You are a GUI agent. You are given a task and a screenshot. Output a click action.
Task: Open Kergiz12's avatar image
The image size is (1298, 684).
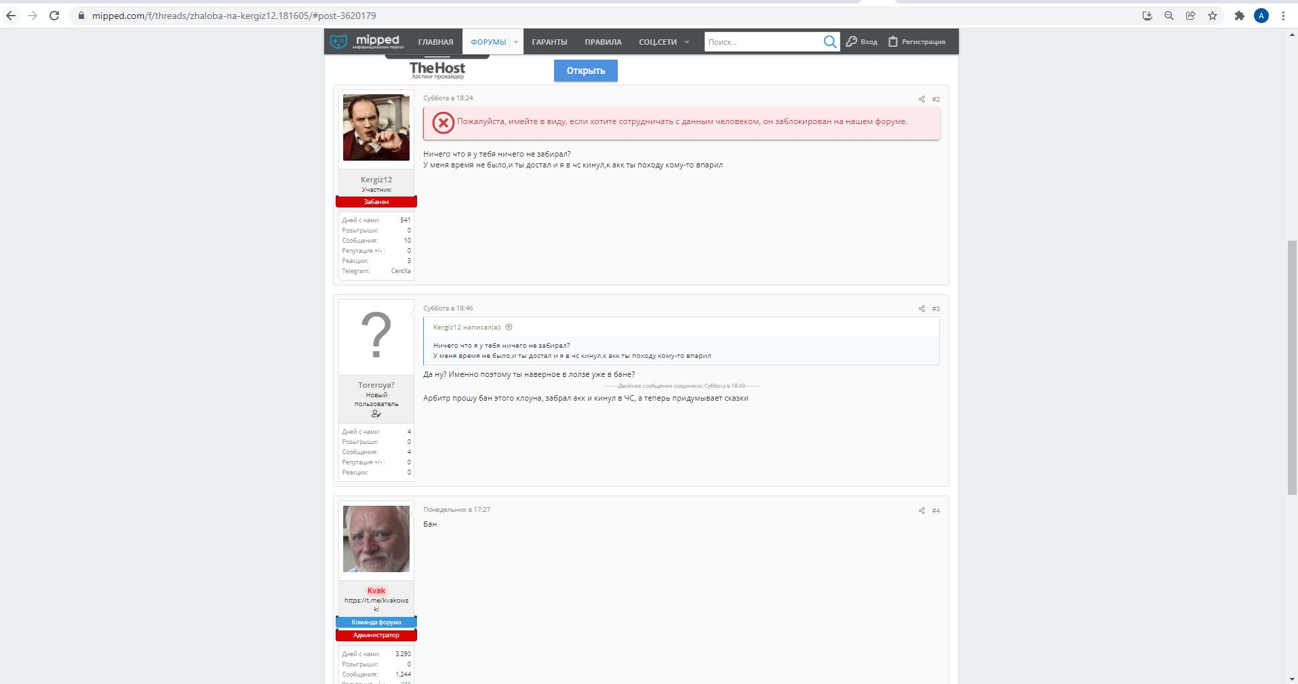tap(376, 127)
